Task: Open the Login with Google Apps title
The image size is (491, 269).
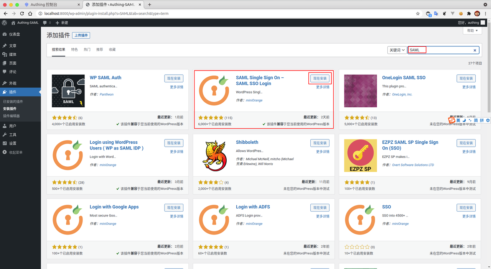Action: point(114,207)
